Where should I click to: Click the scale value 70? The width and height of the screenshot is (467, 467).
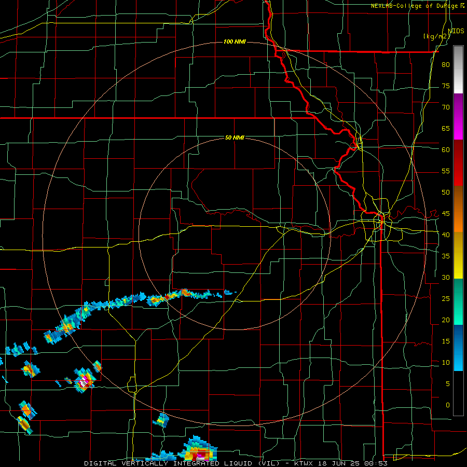[x=446, y=107]
